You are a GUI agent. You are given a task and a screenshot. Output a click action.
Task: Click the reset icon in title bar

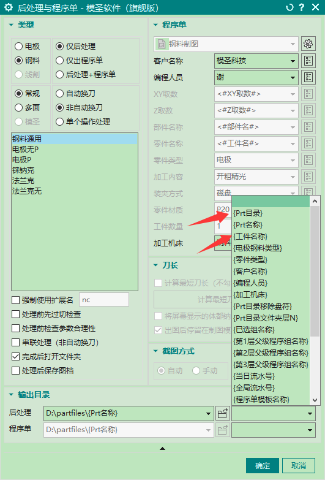coord(290,7)
